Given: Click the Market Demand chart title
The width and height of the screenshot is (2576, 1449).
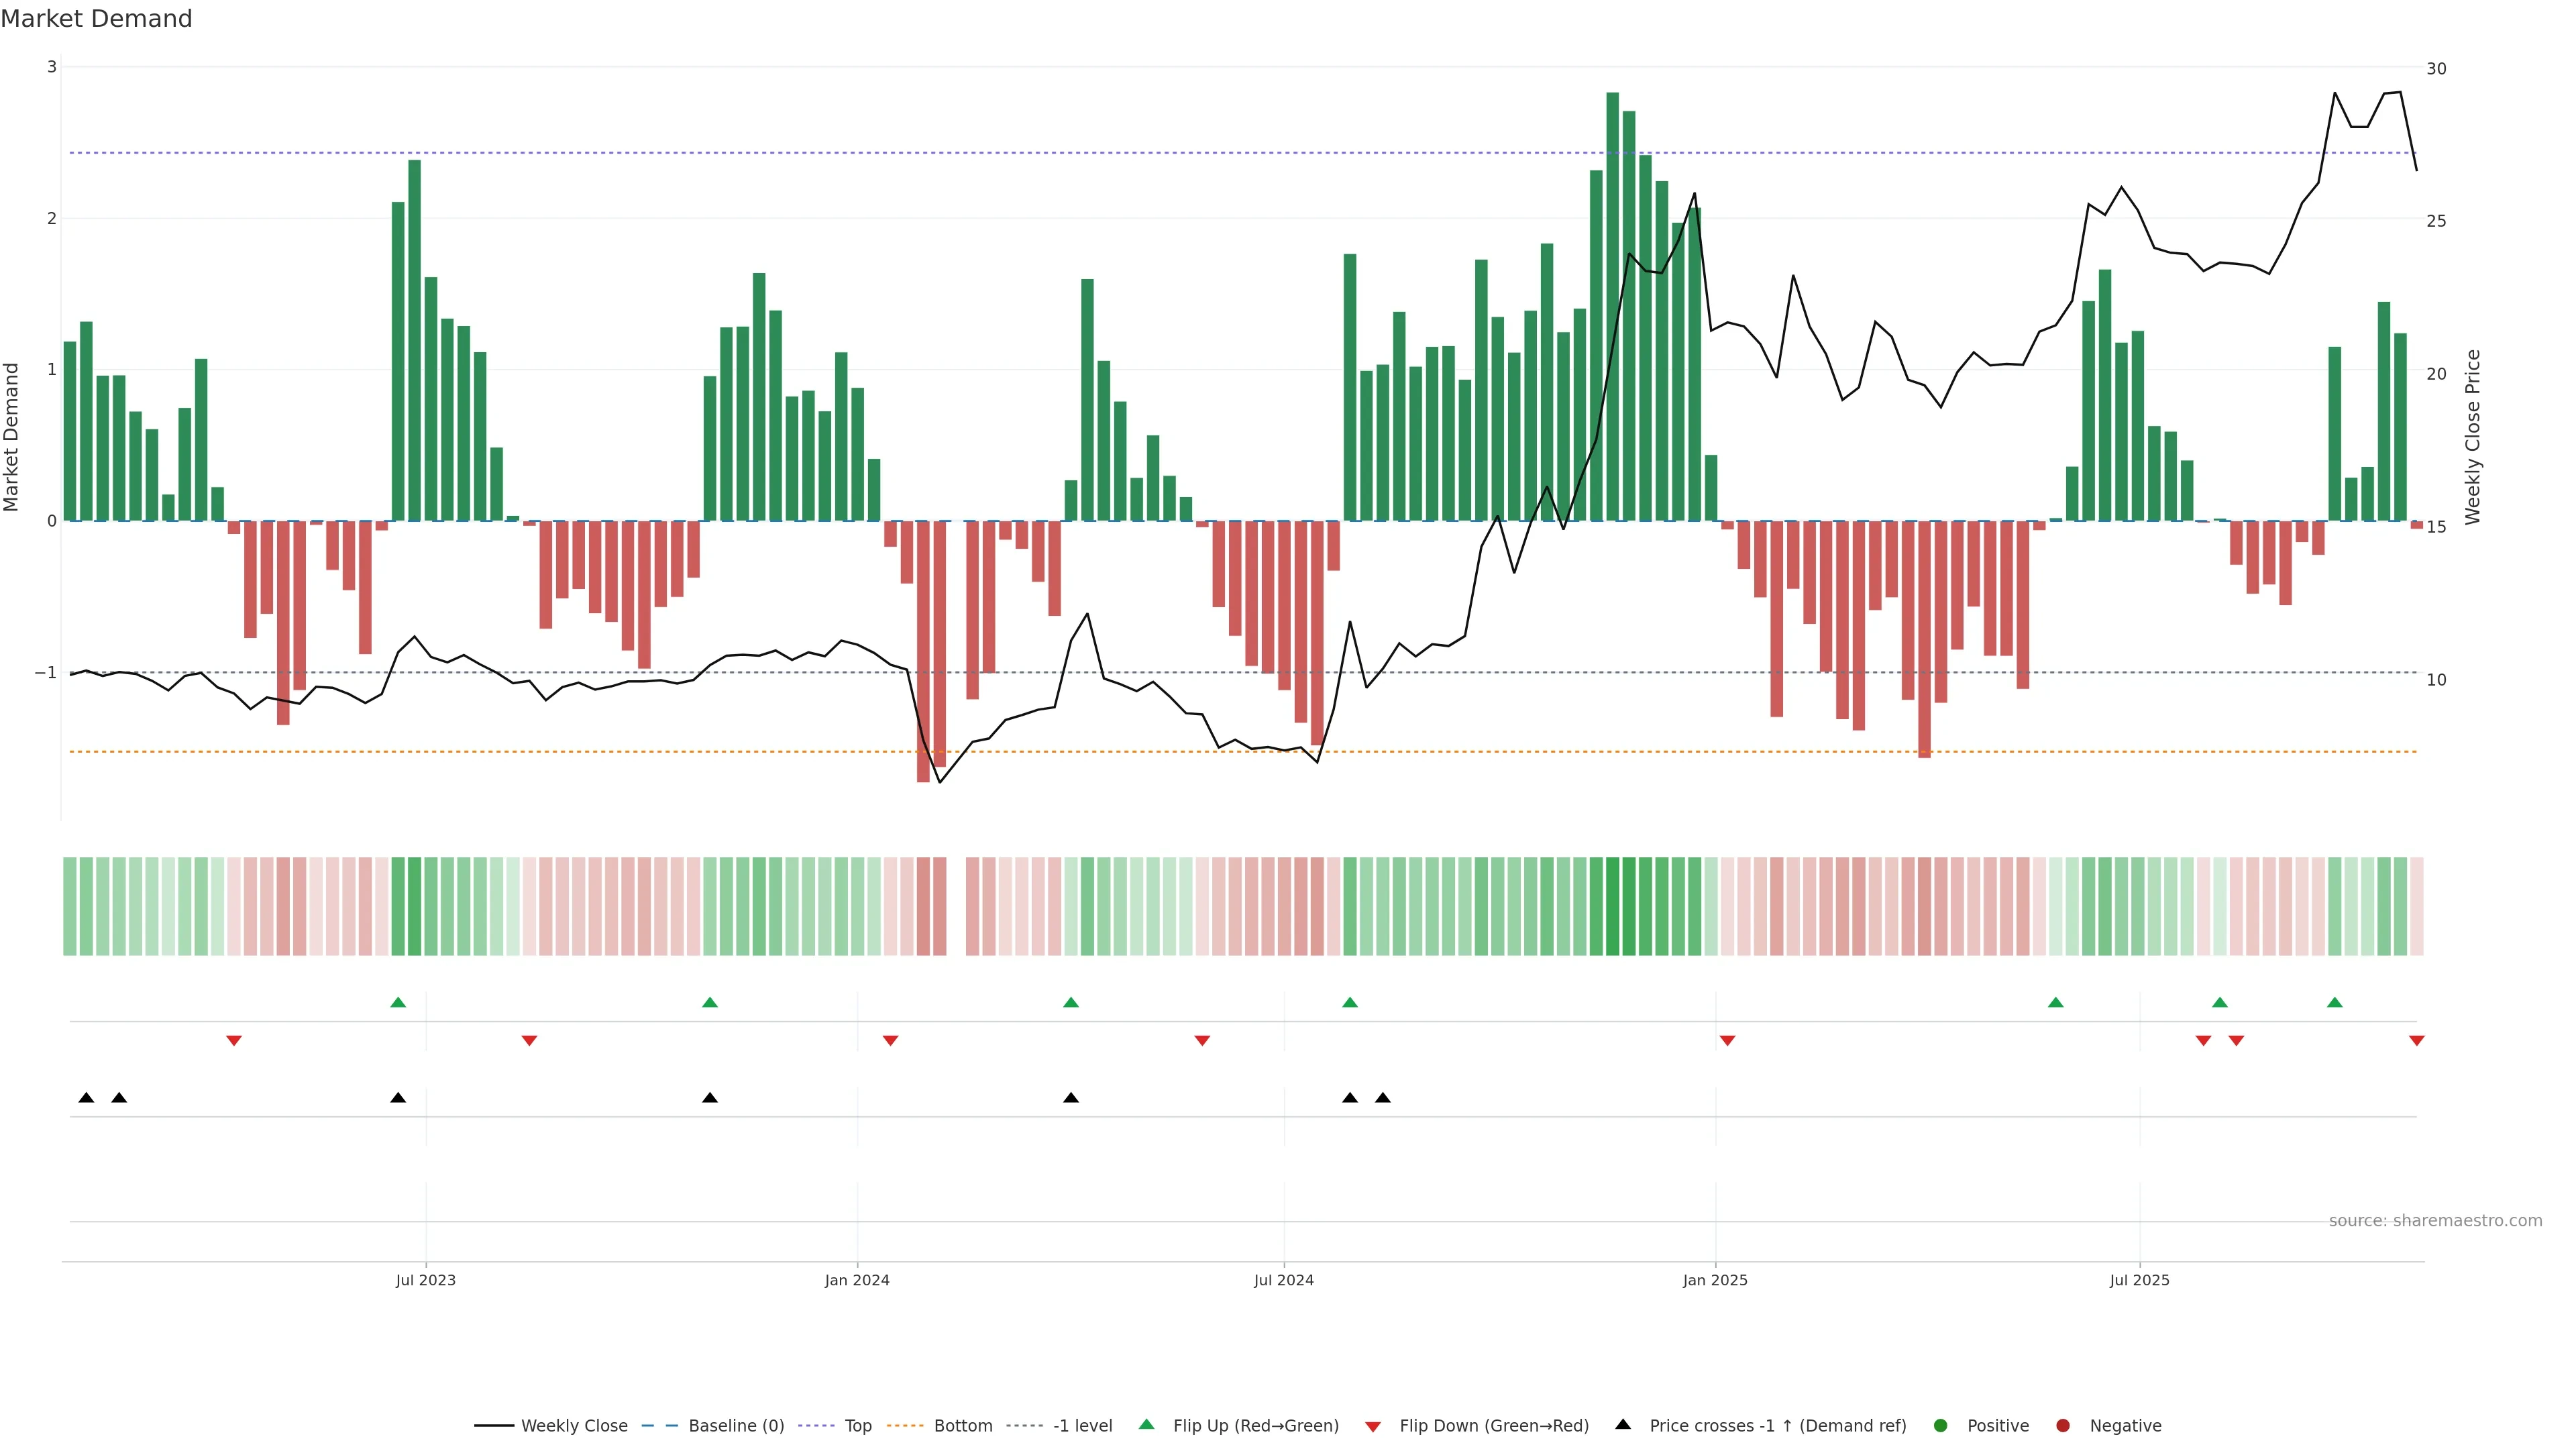Looking at the screenshot, I should coord(96,19).
